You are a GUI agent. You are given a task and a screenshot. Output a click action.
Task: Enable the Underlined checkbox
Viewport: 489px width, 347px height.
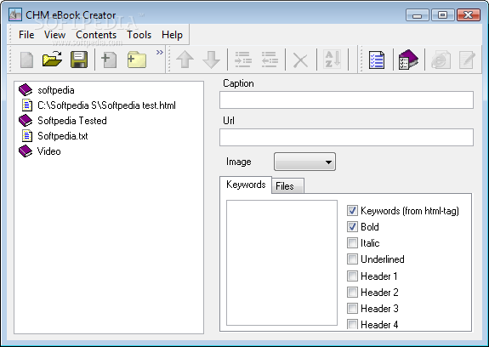coord(352,259)
